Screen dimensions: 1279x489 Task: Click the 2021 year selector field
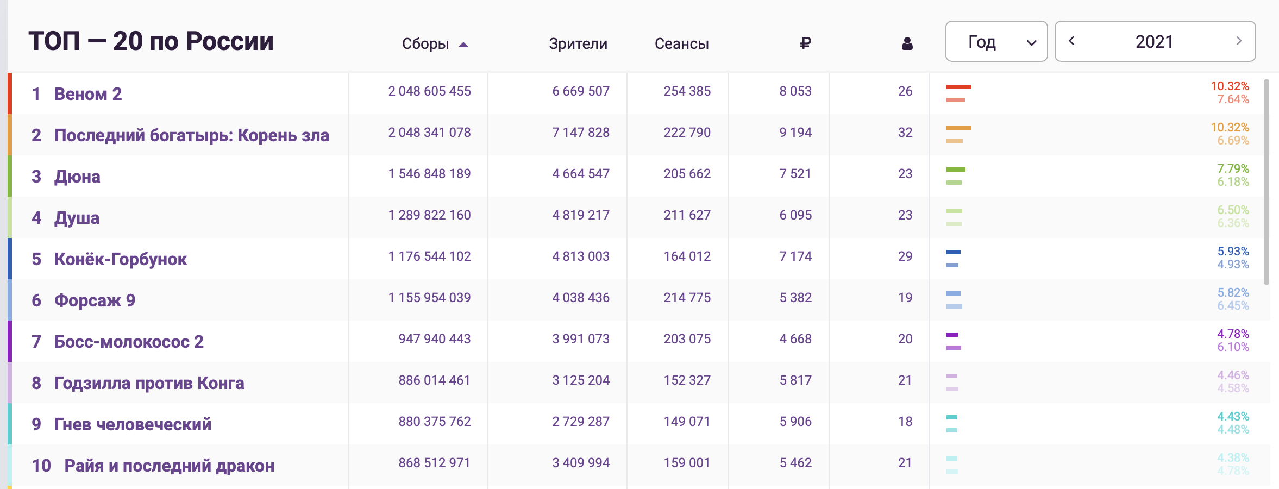tap(1156, 41)
